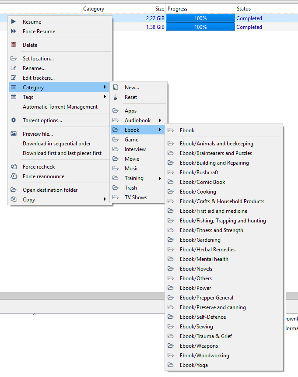The height and width of the screenshot is (377, 298).
Task: Expand the Tags submenu arrow
Action: pos(105,97)
